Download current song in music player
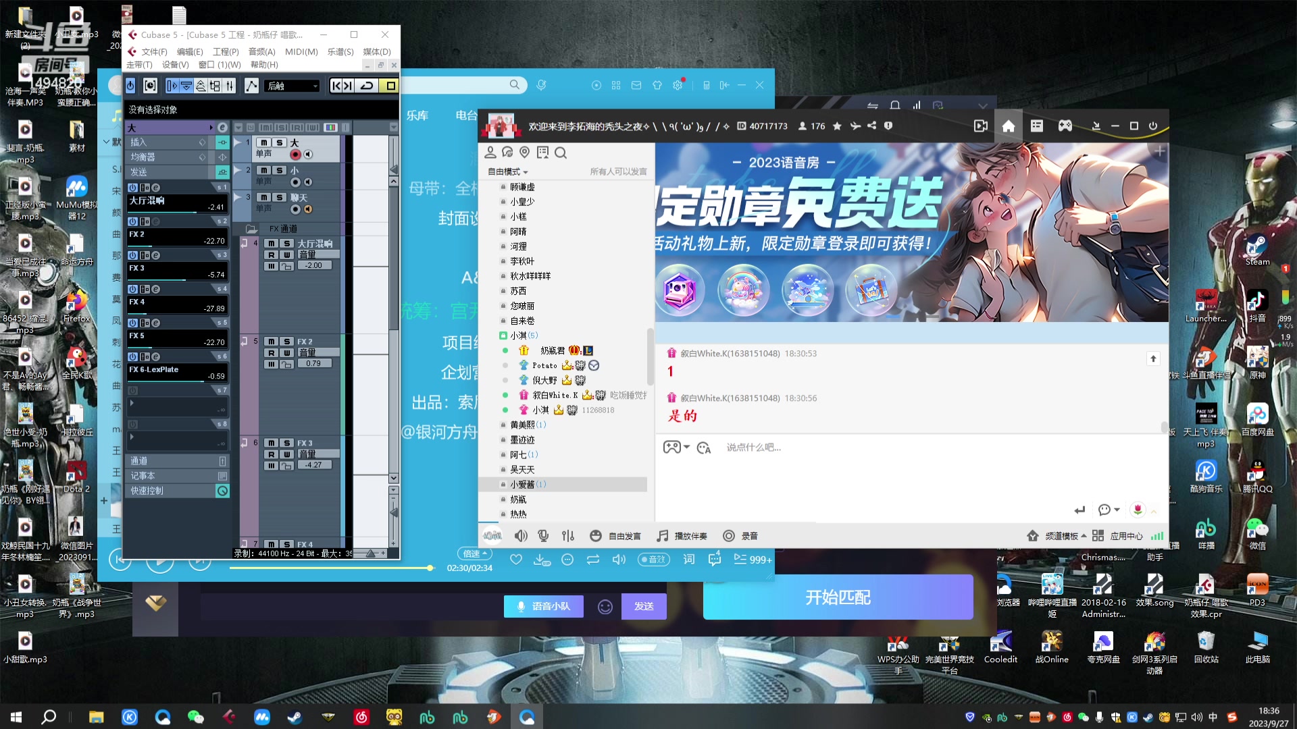Viewport: 1297px width, 729px height. click(542, 560)
